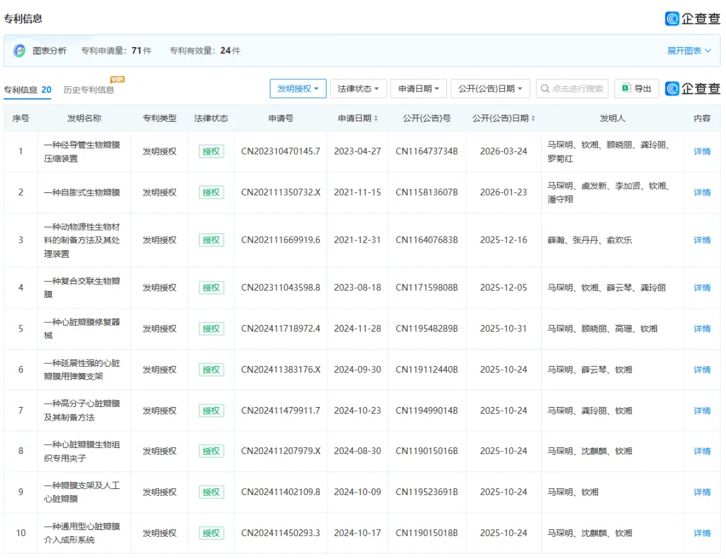Screen dimensions: 726x559
Task: Switch to 历史专利信息 tab
Action: tap(89, 90)
